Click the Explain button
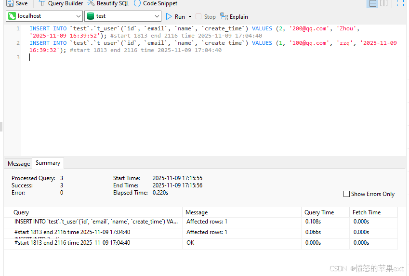 point(234,17)
